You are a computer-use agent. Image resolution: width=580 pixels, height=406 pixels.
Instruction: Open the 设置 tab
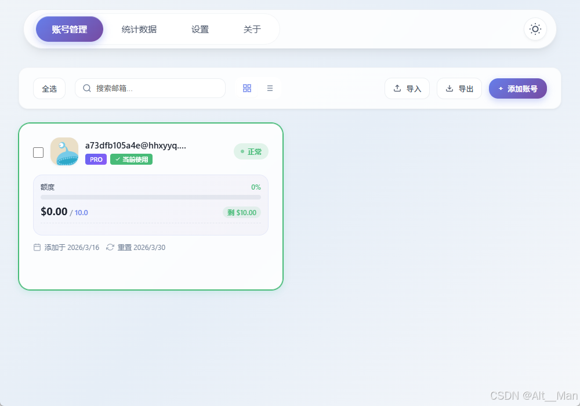coord(200,28)
